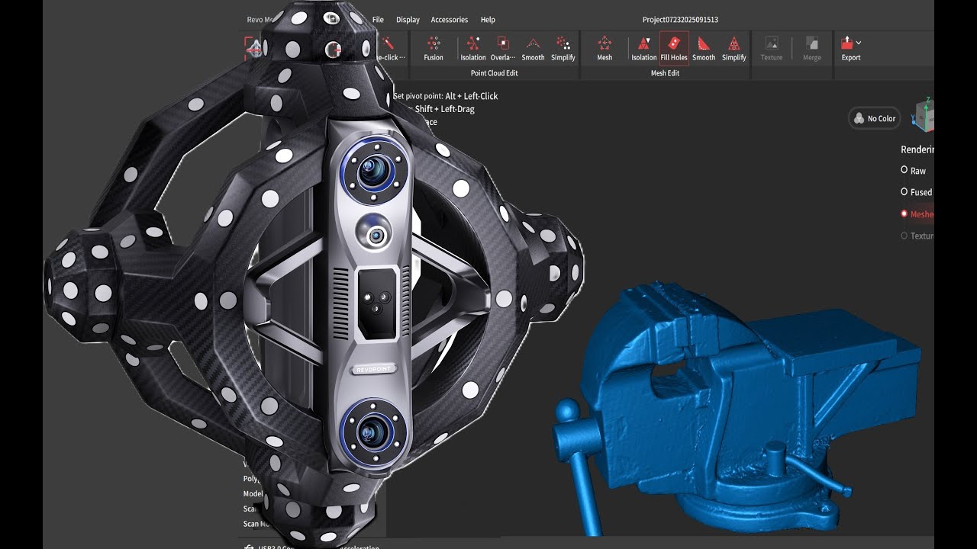Image resolution: width=977 pixels, height=549 pixels.
Task: Select the Textured rendering option
Action: point(917,236)
